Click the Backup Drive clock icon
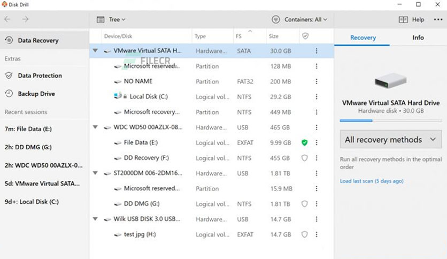The image size is (447, 259). click(9, 94)
